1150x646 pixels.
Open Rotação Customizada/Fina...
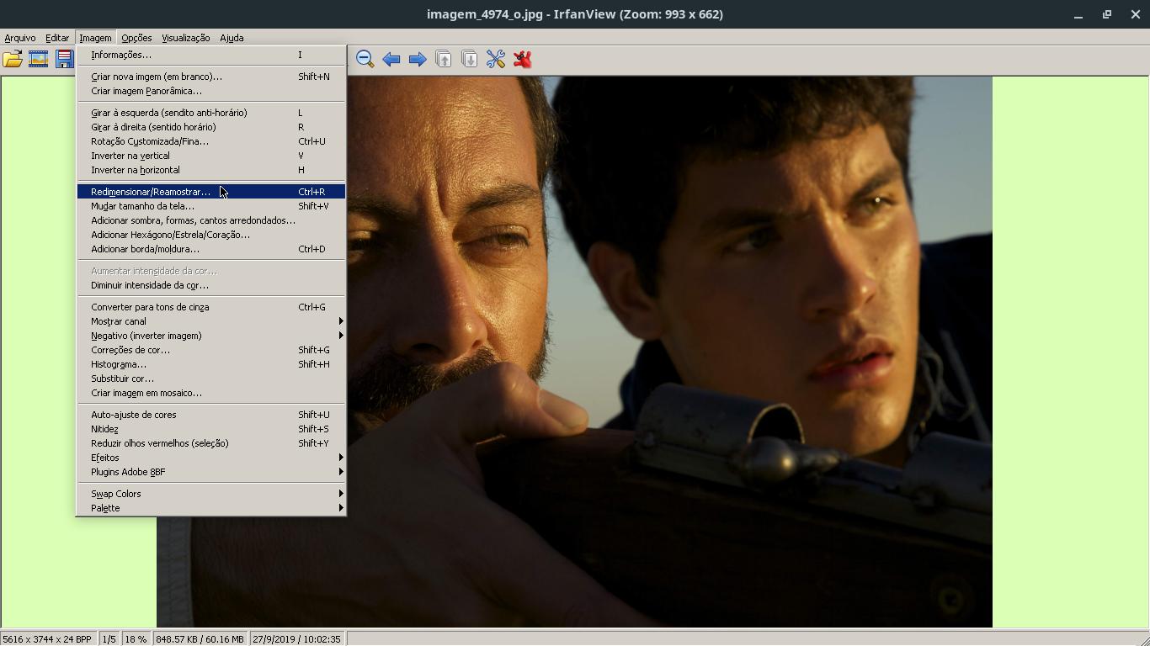pos(210,141)
